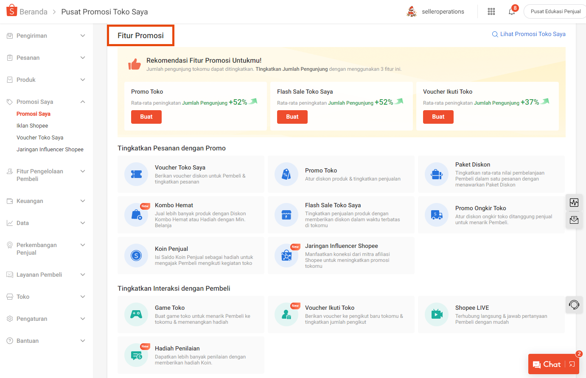The image size is (586, 378).
Task: Click the Promo Toko price-tag icon
Action: pyautogui.click(x=286, y=174)
